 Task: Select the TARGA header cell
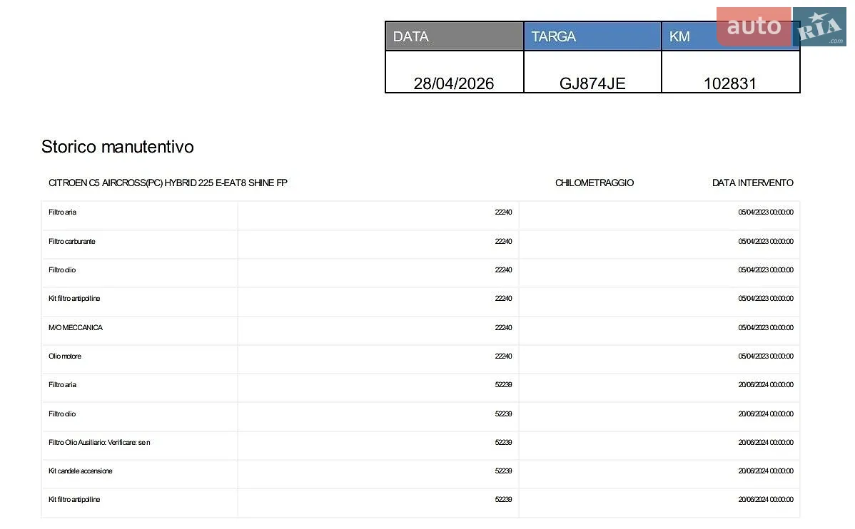pyautogui.click(x=592, y=36)
